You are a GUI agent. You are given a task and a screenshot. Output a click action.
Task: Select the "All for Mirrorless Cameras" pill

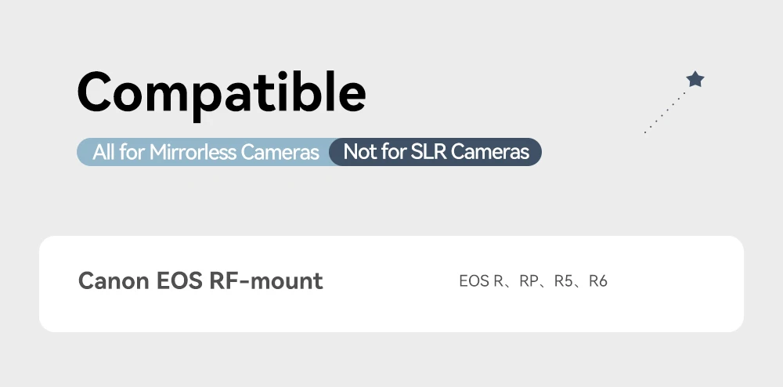pyautogui.click(x=205, y=152)
